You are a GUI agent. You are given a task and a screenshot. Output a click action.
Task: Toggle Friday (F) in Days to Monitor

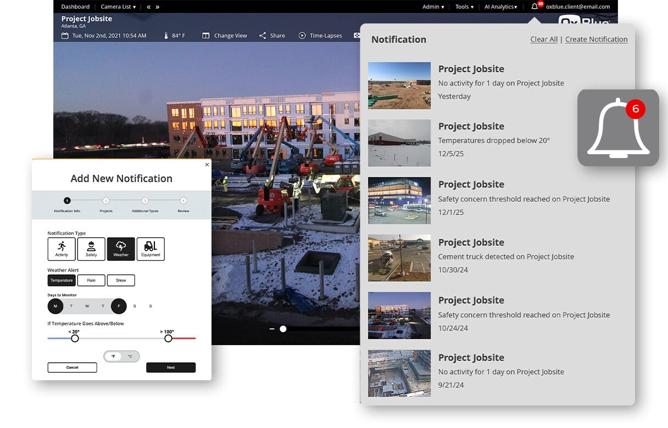click(119, 306)
